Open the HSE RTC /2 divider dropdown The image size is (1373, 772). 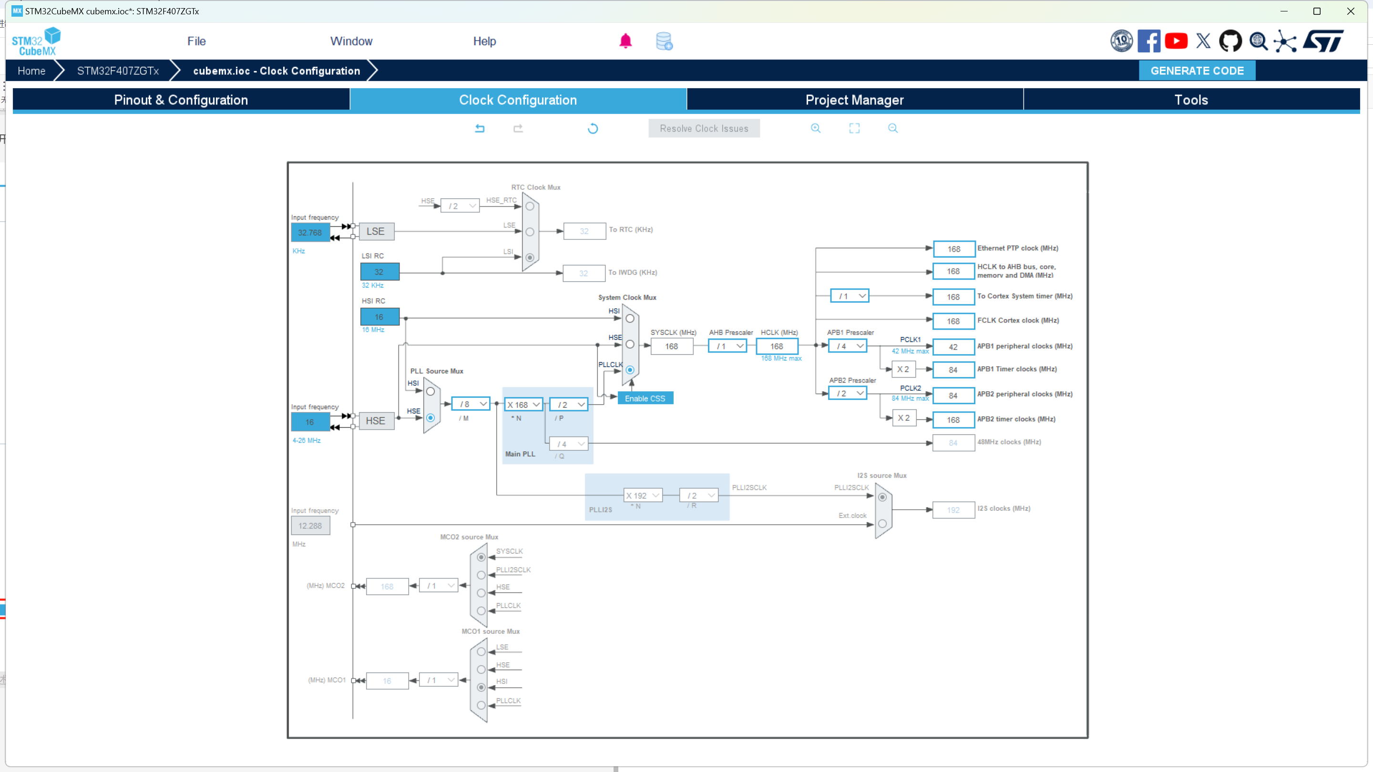pyautogui.click(x=460, y=206)
